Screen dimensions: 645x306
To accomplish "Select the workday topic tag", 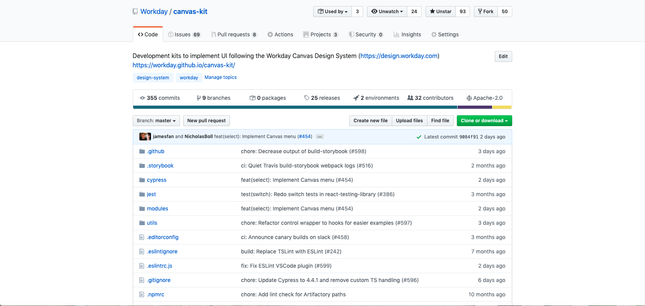I will 189,78.
